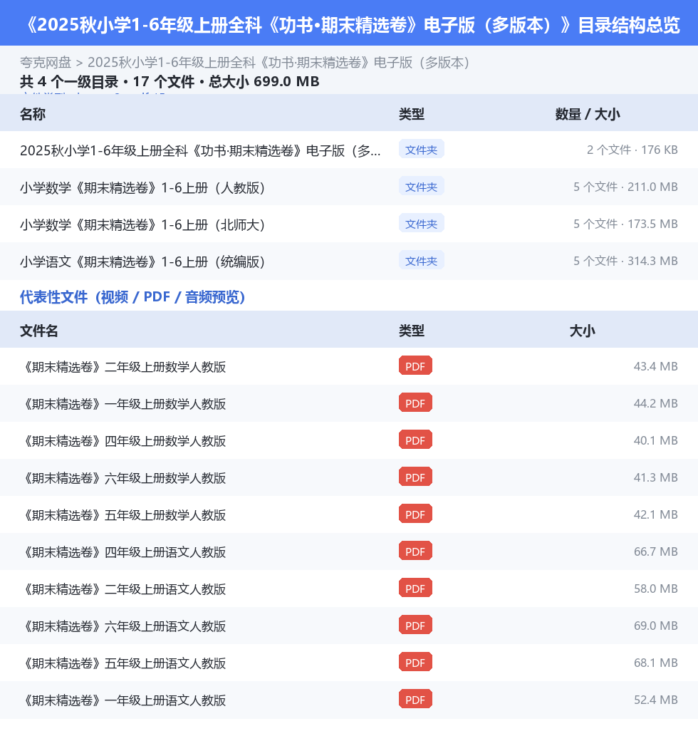Image resolution: width=698 pixels, height=741 pixels.
Task: Click the file size 68.1 MB
Action: pyautogui.click(x=655, y=663)
